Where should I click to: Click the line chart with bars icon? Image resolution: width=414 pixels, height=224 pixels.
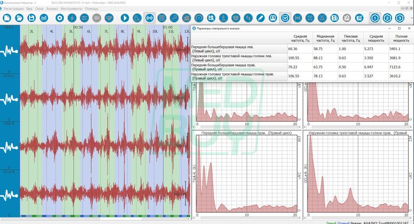[186, 18]
